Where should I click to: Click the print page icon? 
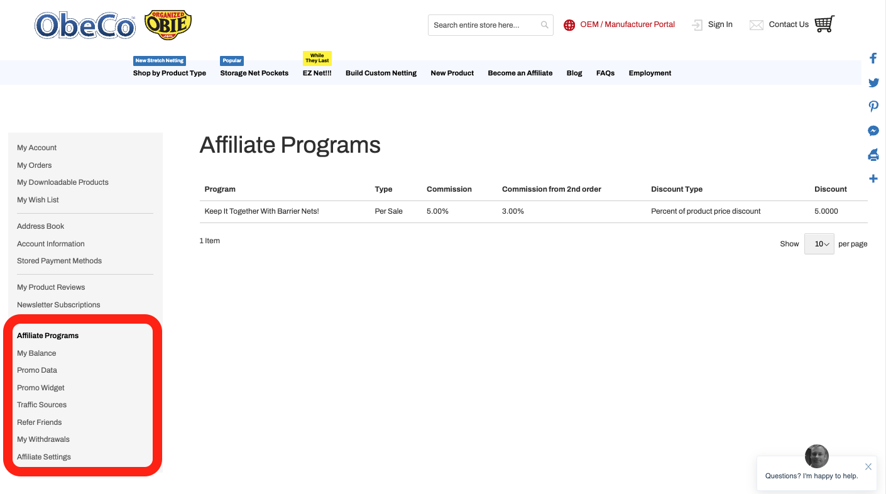pyautogui.click(x=873, y=155)
